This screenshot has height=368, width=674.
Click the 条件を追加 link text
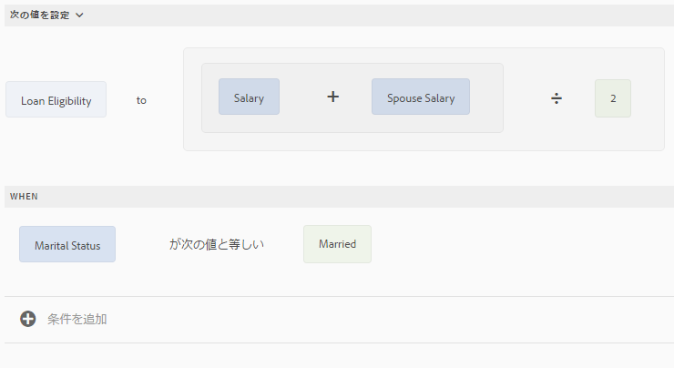tap(77, 319)
